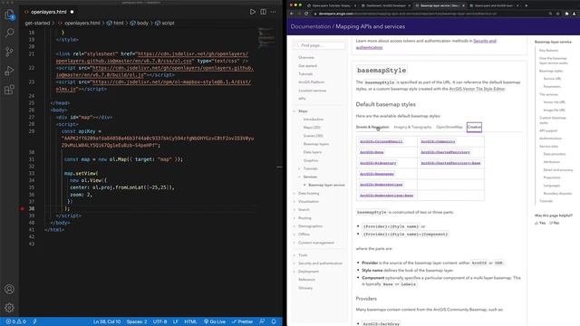Image resolution: width=580 pixels, height=326 pixels.
Task: Vote Yes for page helpful
Action: pos(540,223)
